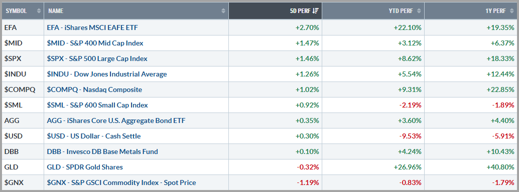Click the sort arrows icon in SYMBOL header
The width and height of the screenshot is (519, 192).
tap(39, 11)
